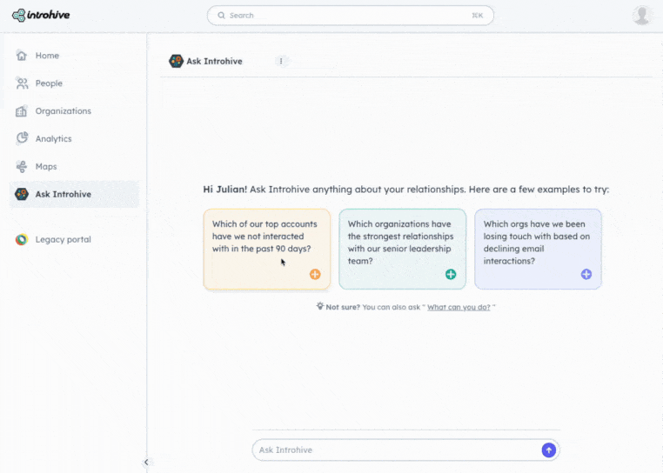Click the Legacy portal colorful icon
Viewport: 663px width, 473px height.
22,239
